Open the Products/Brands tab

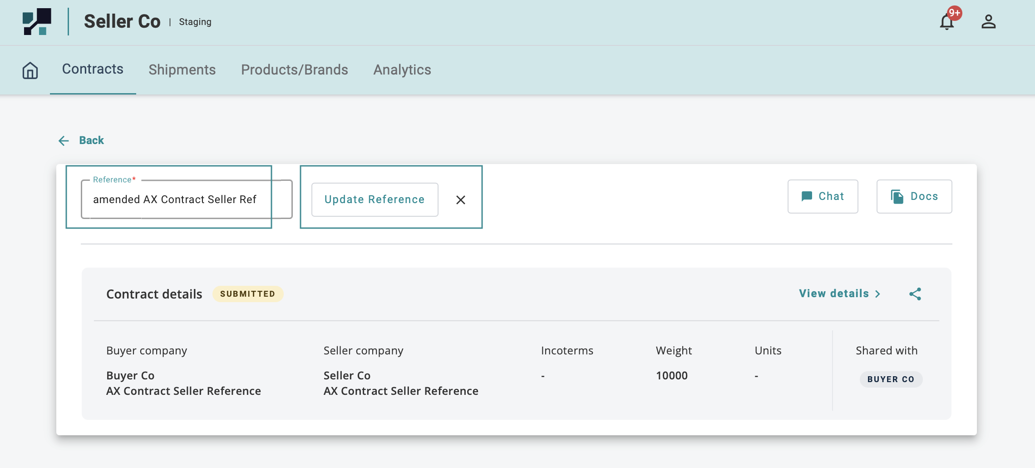[294, 70]
